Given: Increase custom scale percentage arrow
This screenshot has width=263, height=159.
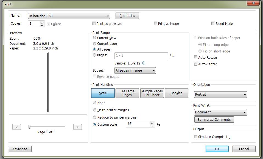Looking at the screenshot, I should tap(152, 123).
